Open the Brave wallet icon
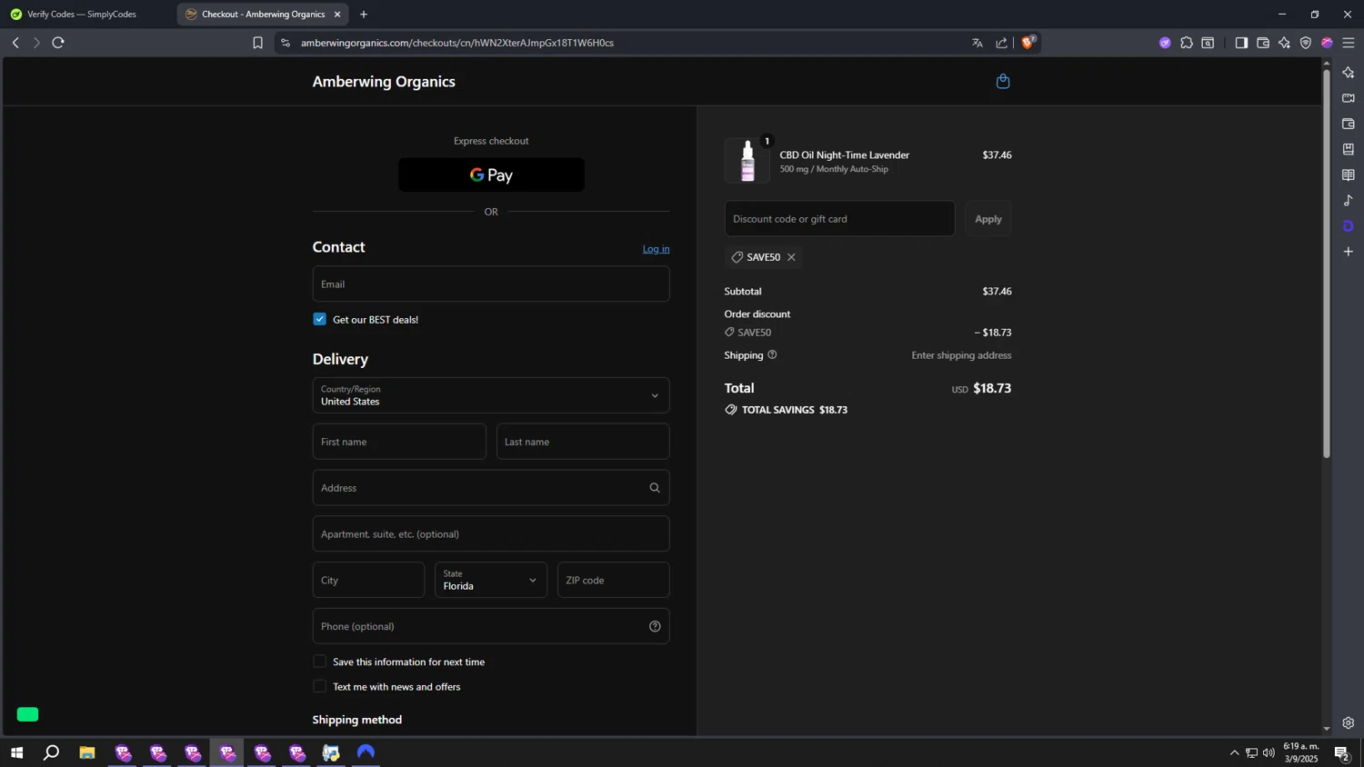1364x767 pixels. pyautogui.click(x=1263, y=43)
